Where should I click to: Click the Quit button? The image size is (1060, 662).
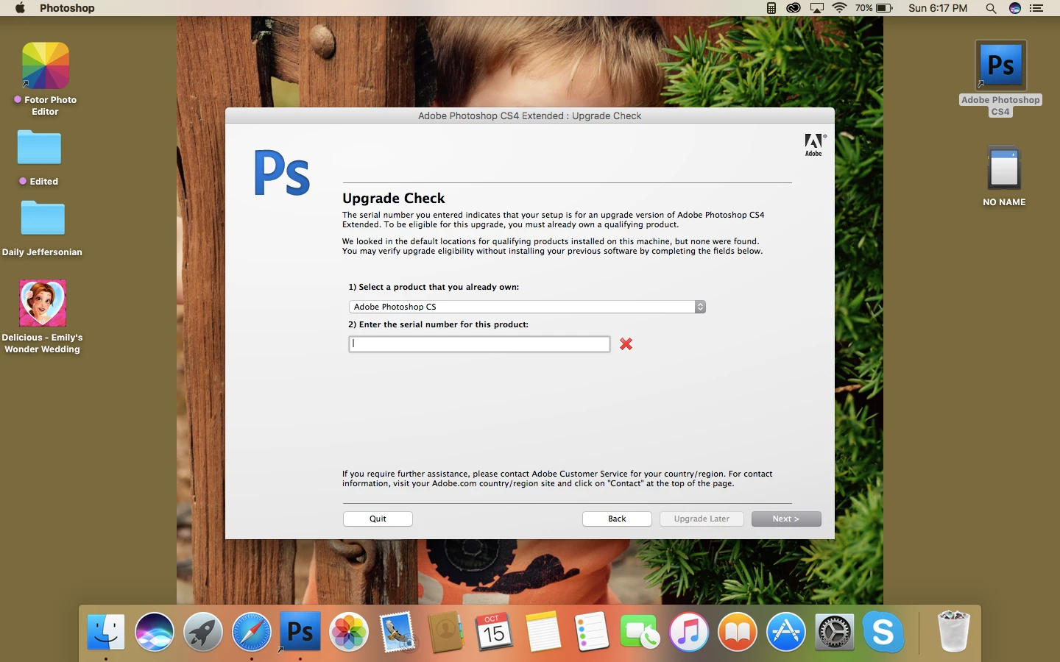pyautogui.click(x=378, y=519)
